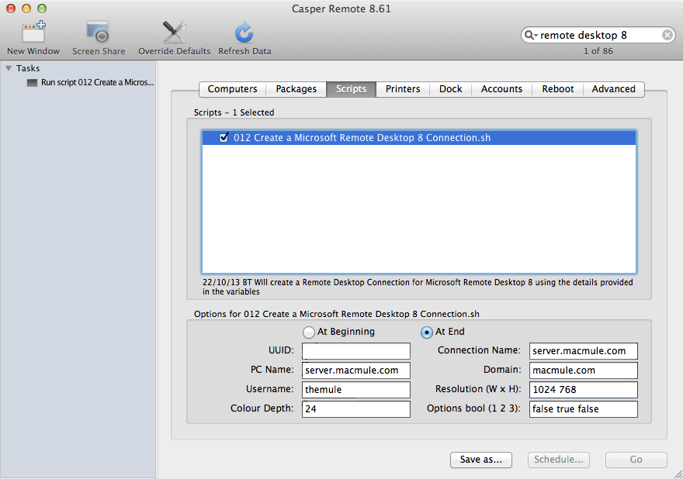Clear the search field with the x icon
The width and height of the screenshot is (683, 479).
click(667, 35)
